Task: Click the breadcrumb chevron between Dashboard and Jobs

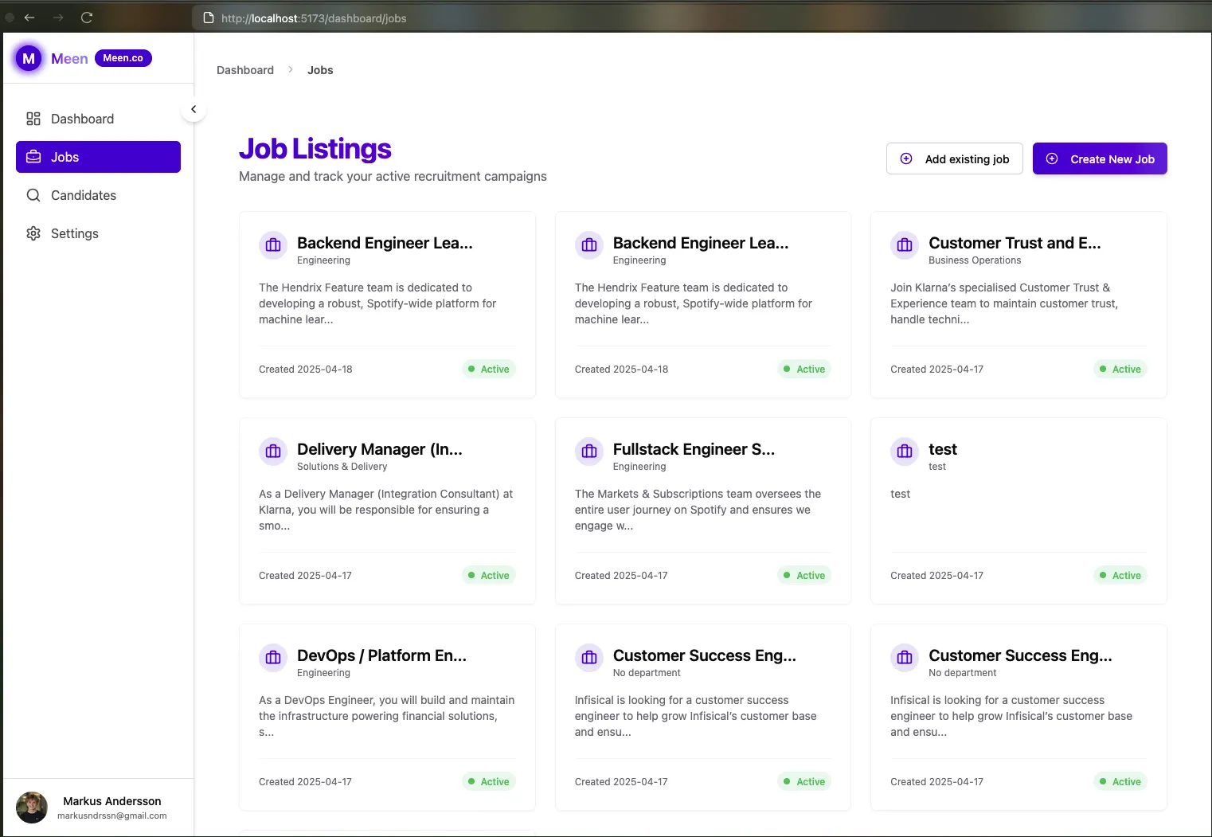Action: [289, 70]
